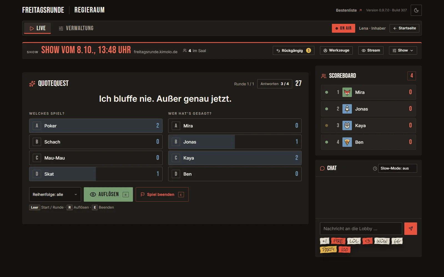444x277 pixels.
Task: Click Ben's pizza avatar in scoreboard
Action: 347,142
